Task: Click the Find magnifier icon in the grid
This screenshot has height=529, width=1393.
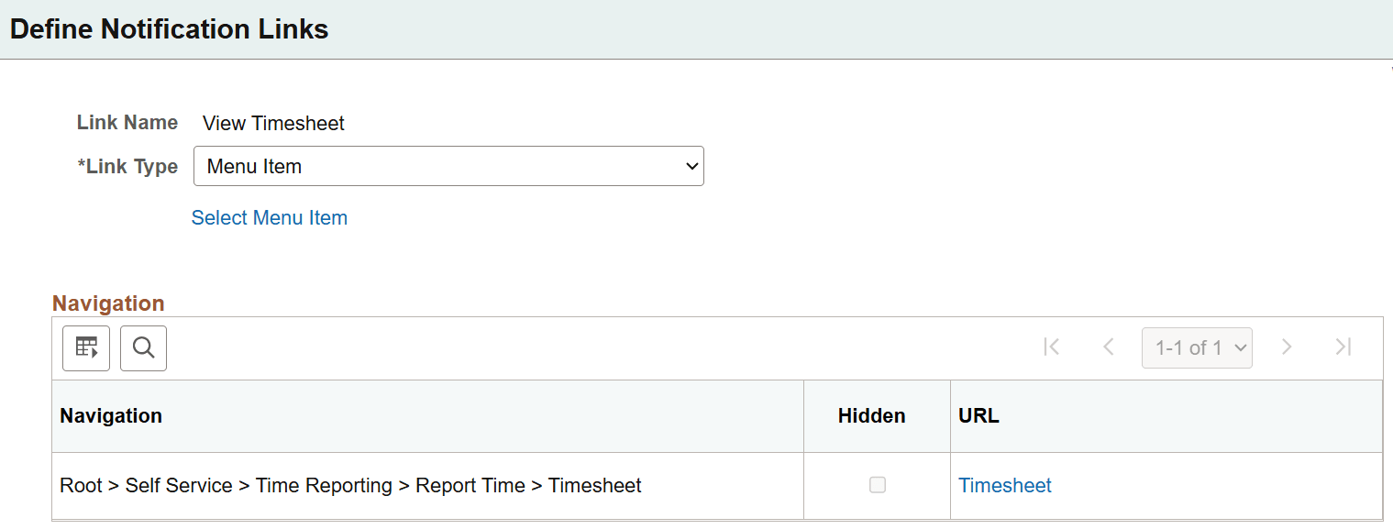Action: point(143,347)
